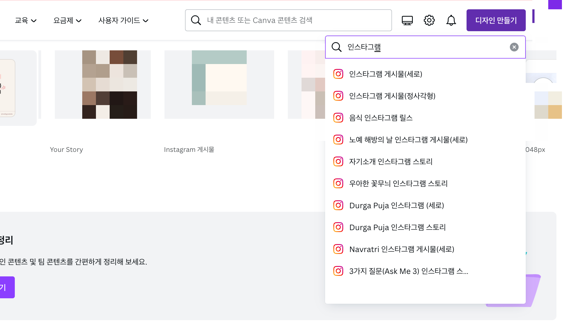
Task: Select 자기소개 인스타그램 스토리 suggestion
Action: (x=425, y=161)
